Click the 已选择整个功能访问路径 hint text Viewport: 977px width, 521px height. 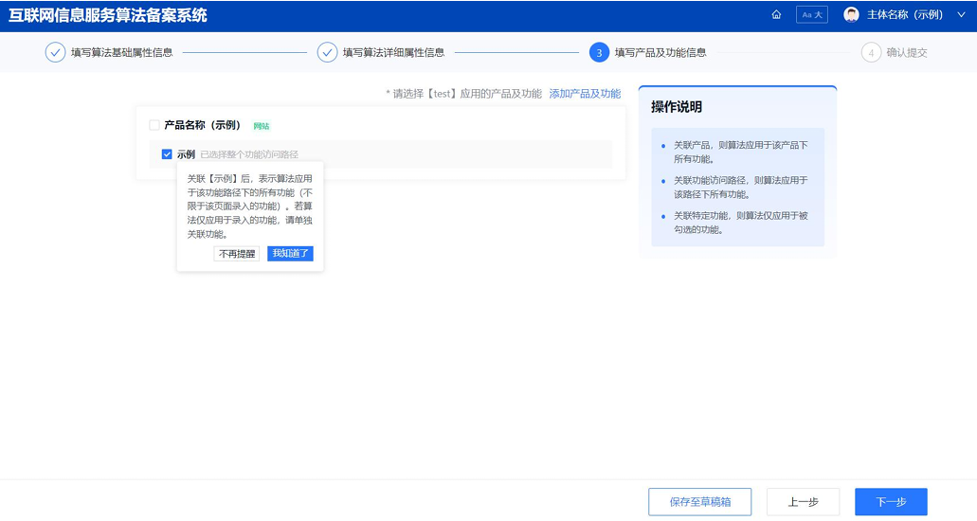pos(249,154)
